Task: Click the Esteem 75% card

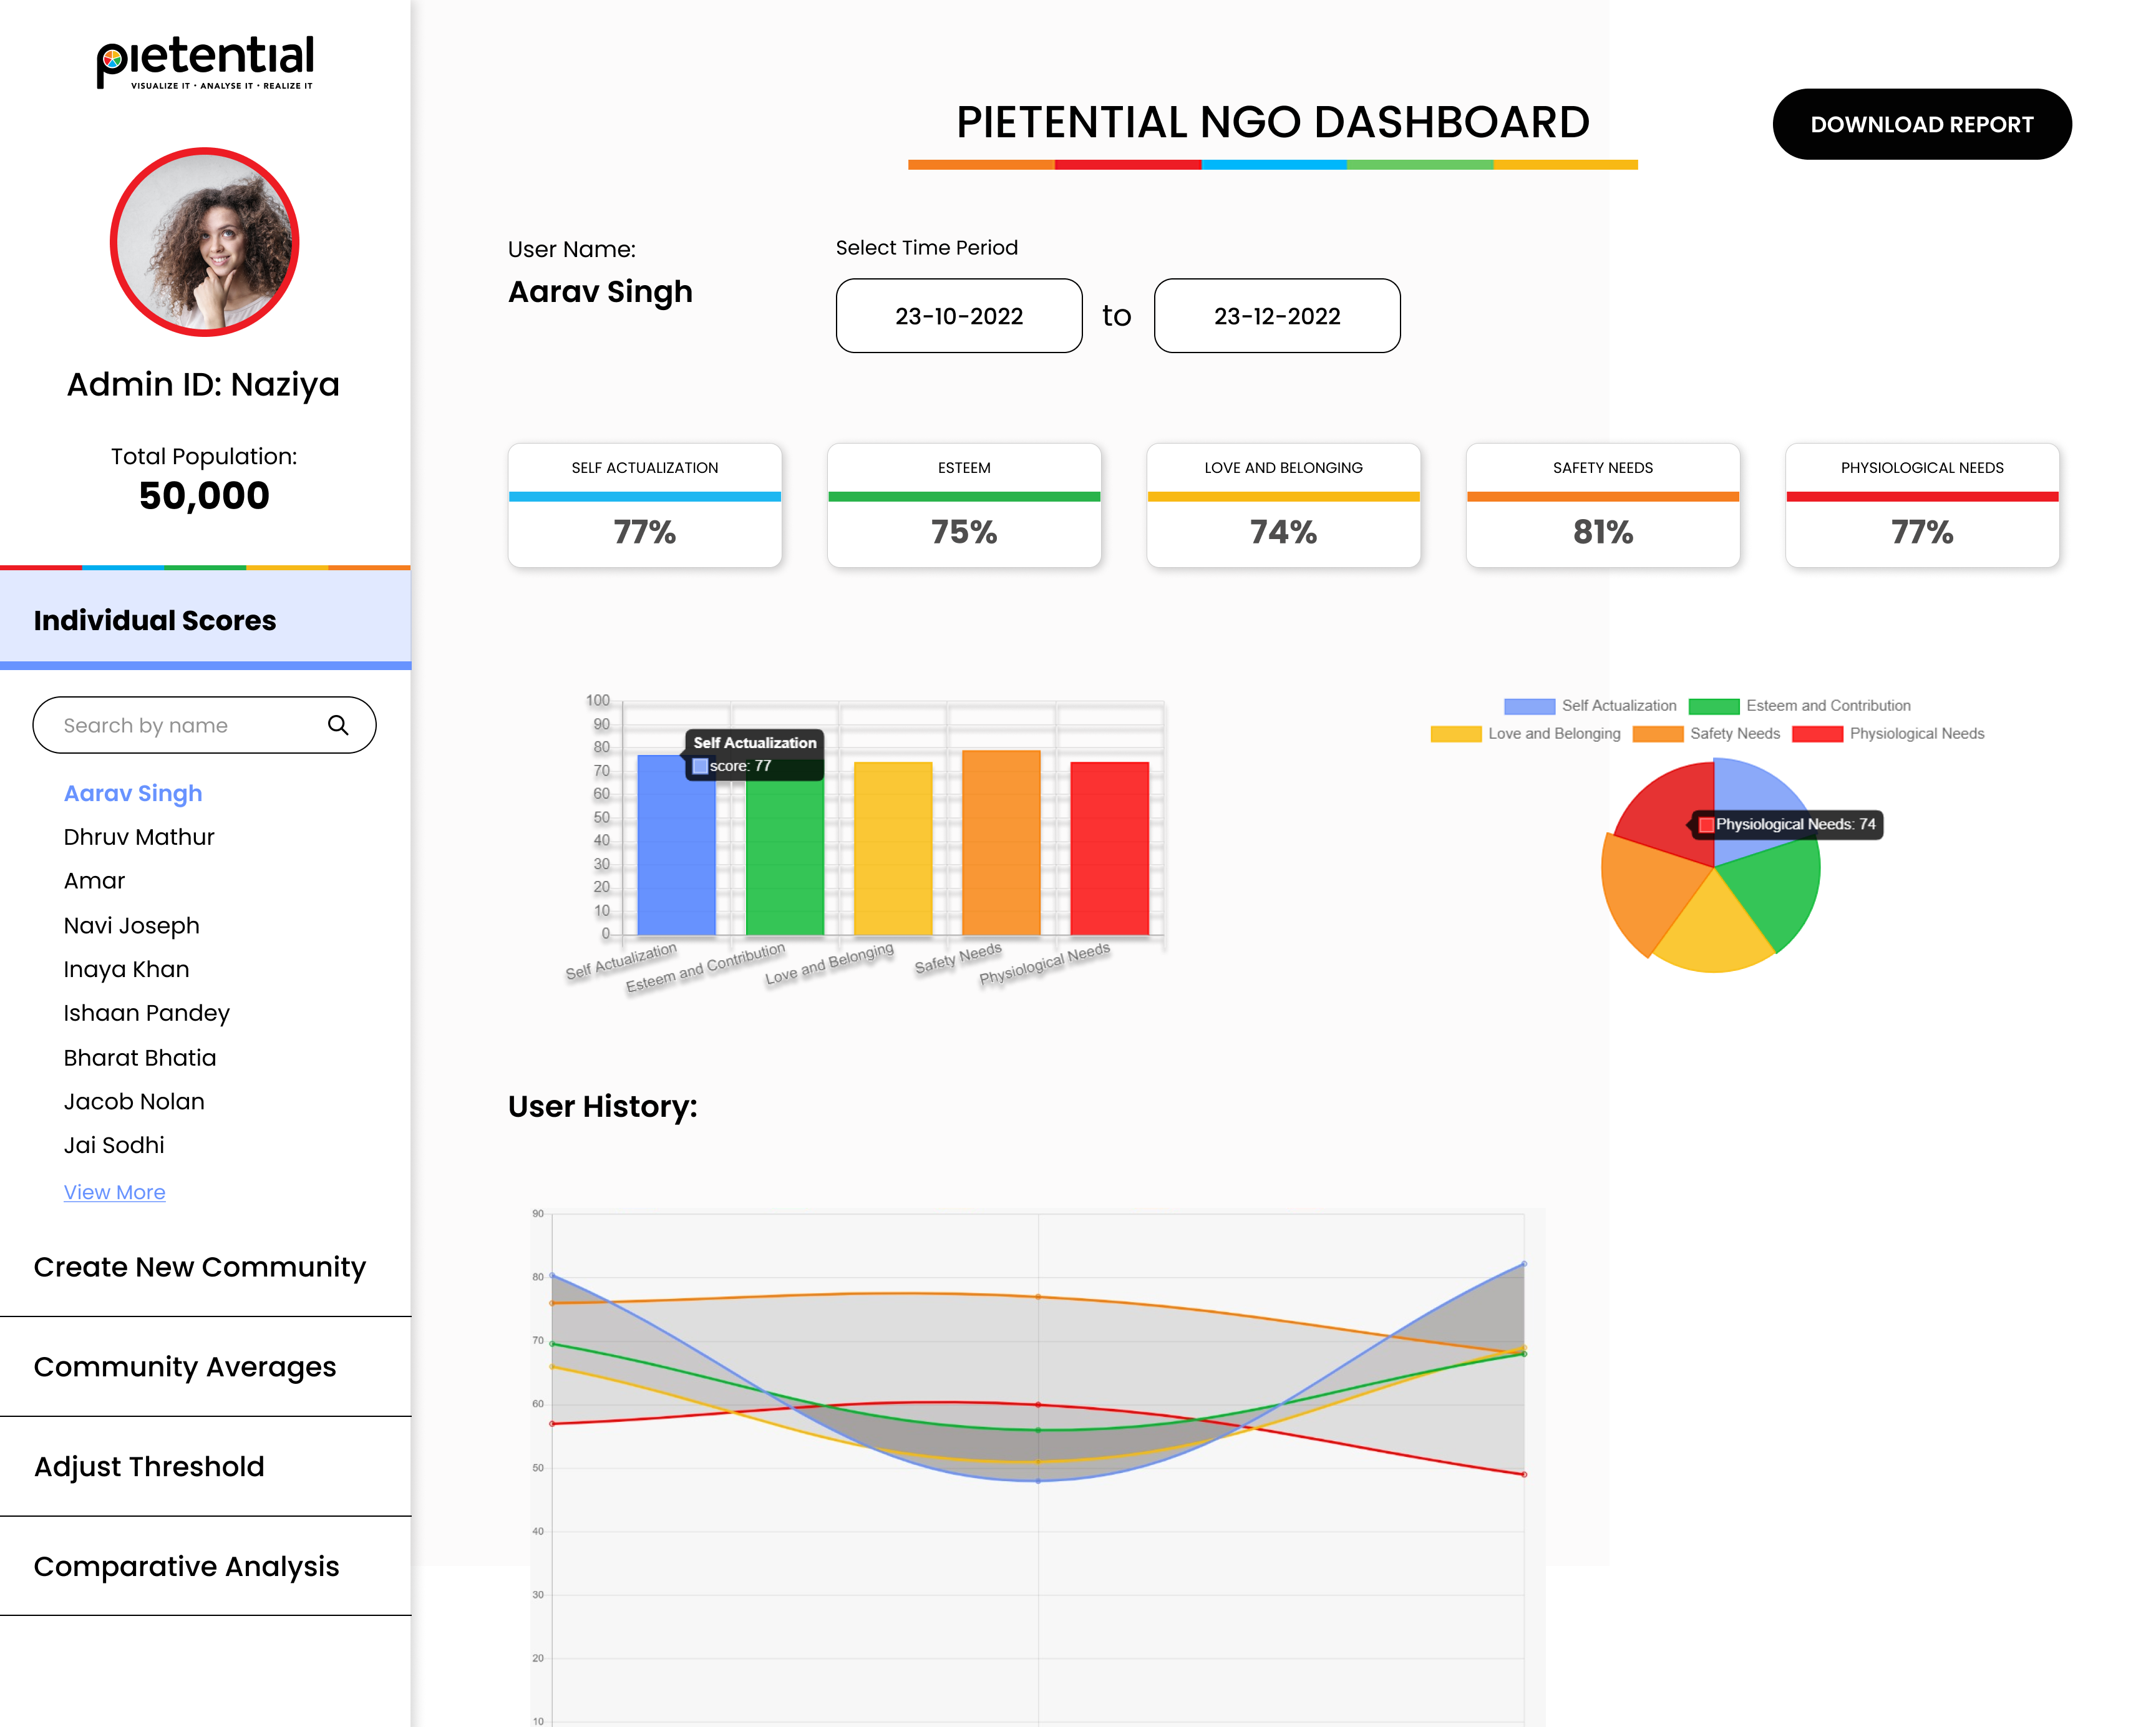Action: tap(964, 505)
